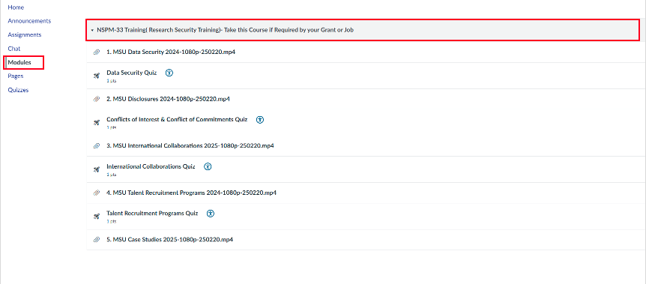Open Quizzes in course navigation
Viewport: 646px width, 284px height.
(18, 90)
